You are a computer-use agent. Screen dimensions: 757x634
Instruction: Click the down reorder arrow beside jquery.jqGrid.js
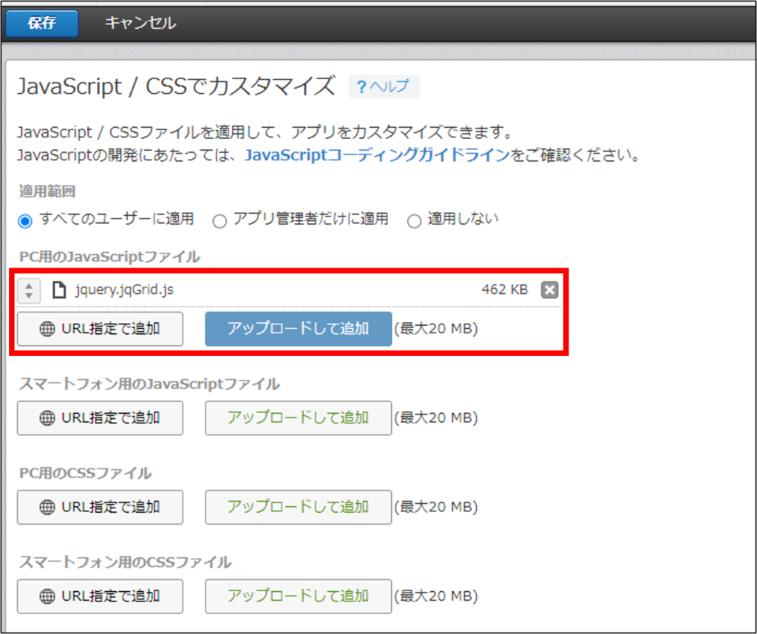click(28, 295)
